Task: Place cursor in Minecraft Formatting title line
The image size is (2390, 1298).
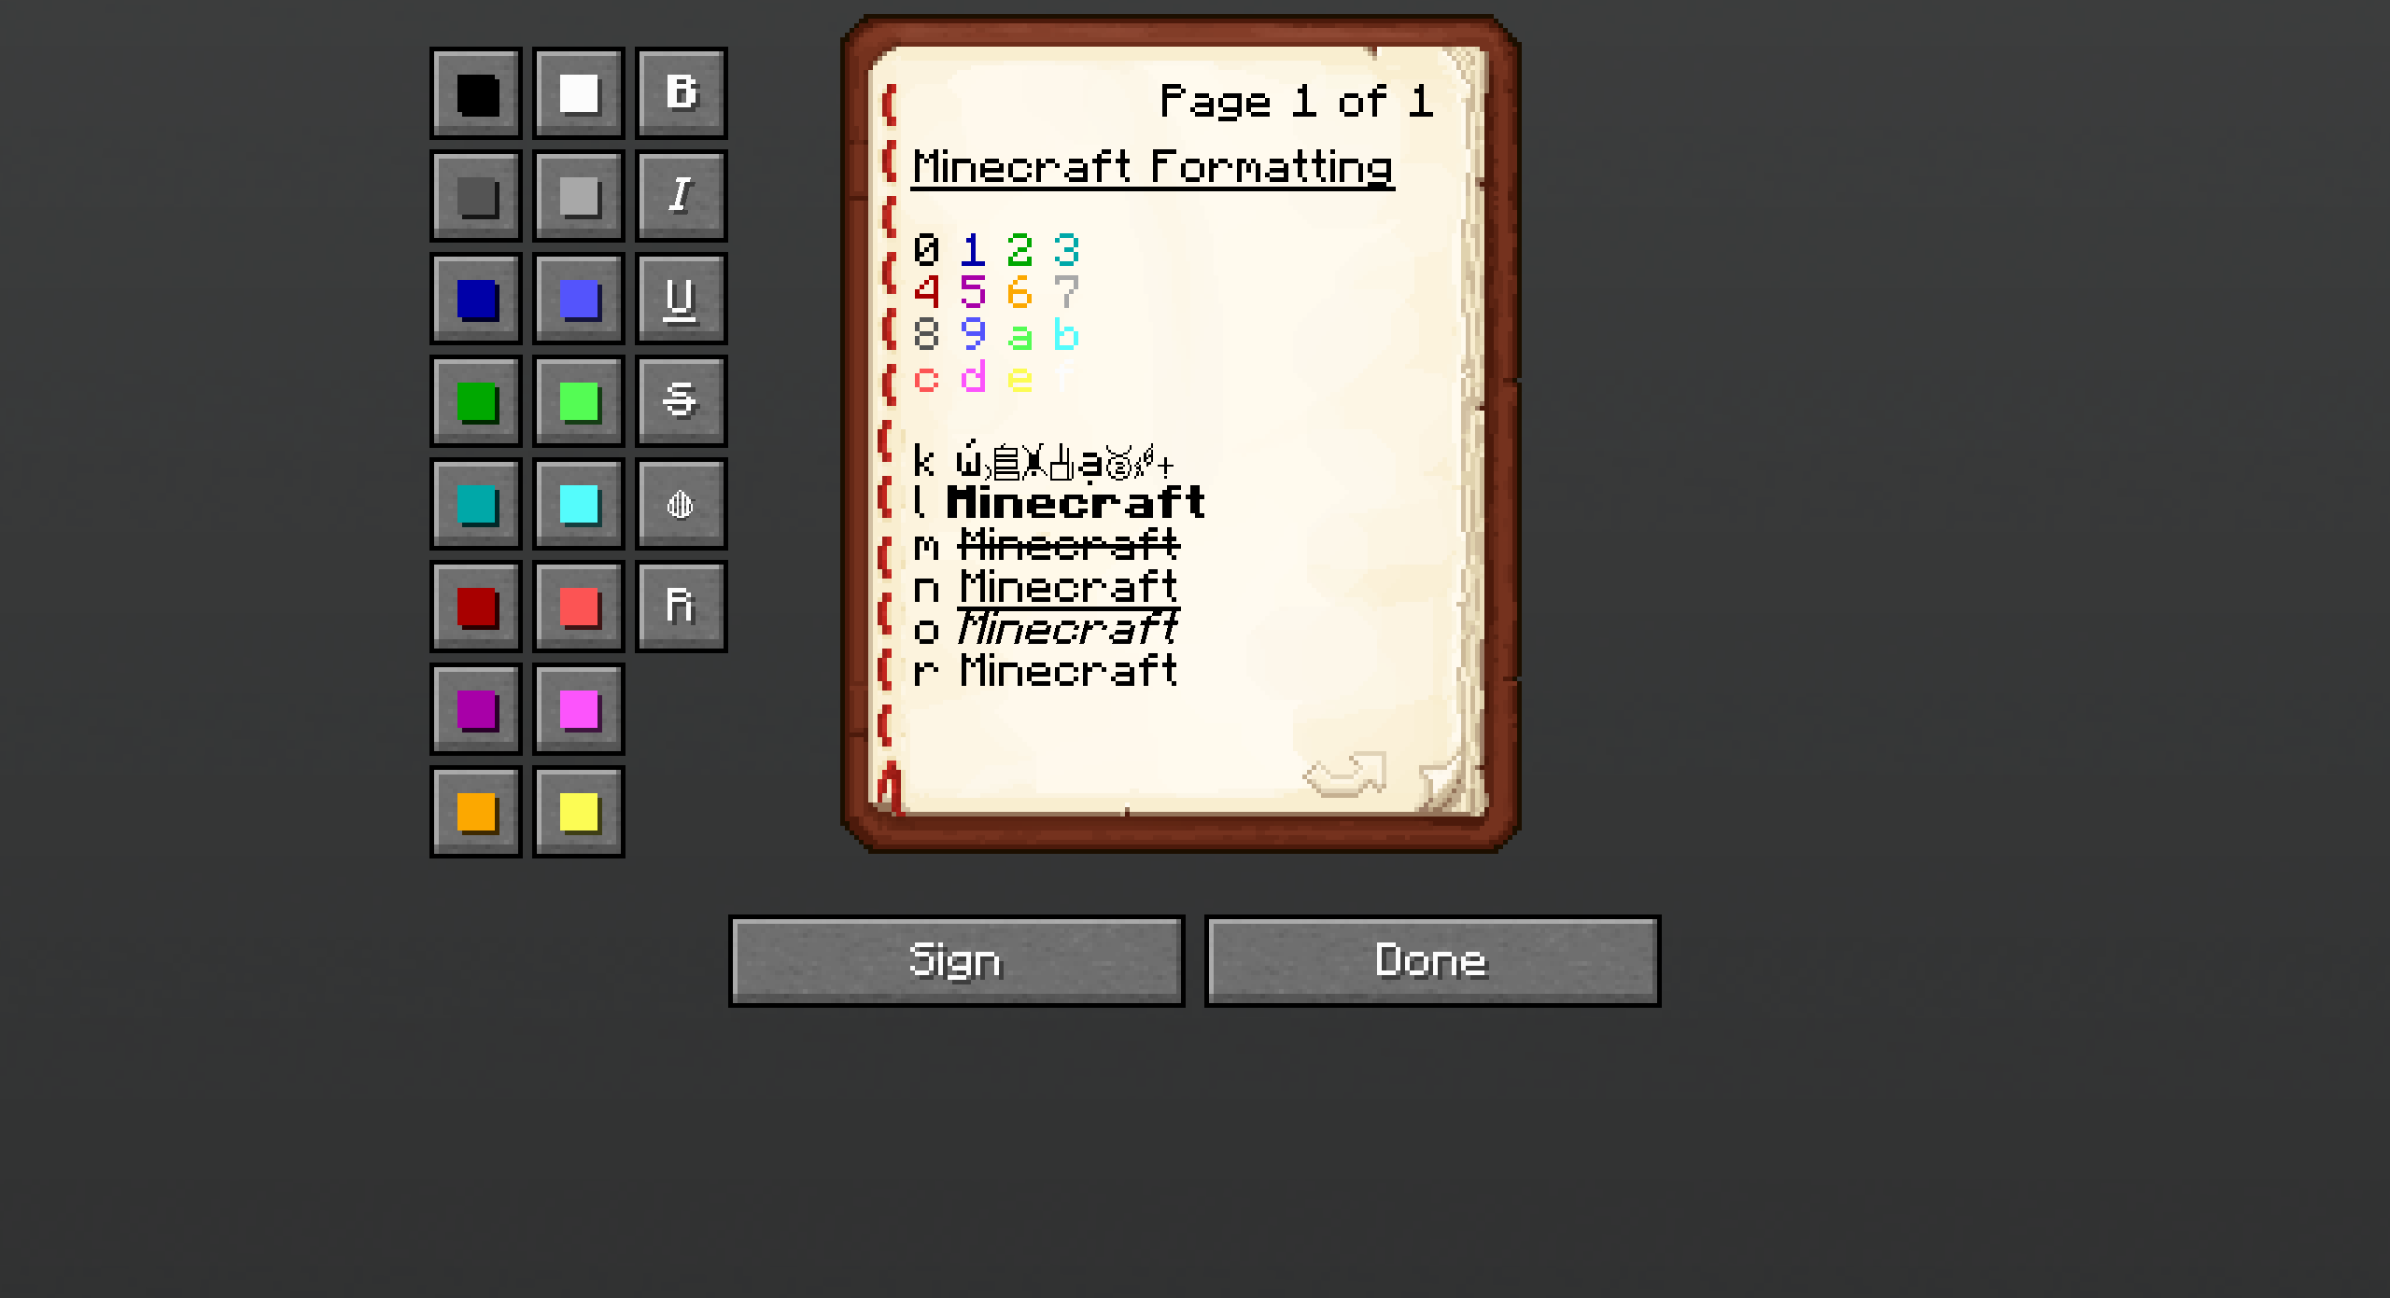Action: 1153,168
